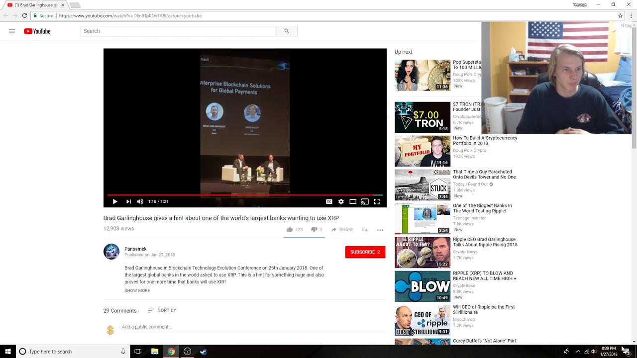This screenshot has height=358, width=637.
Task: Cast video with the Play on TV icon
Action: click(x=365, y=201)
